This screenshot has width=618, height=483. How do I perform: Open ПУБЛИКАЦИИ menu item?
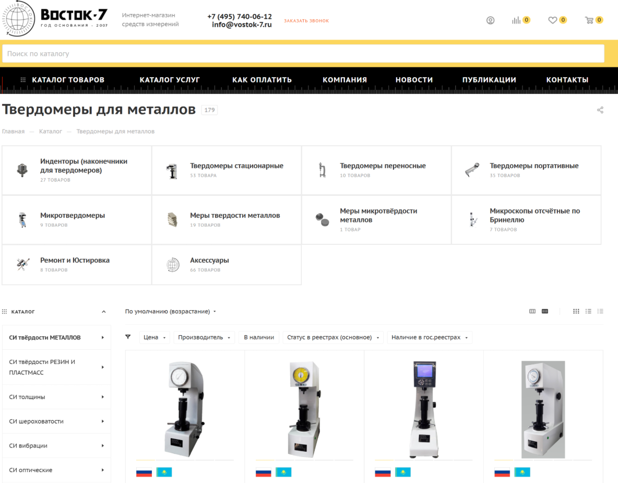click(489, 80)
